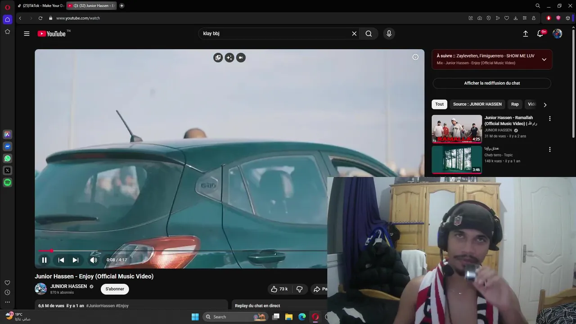Open WhatsApp in Opera sidebar

pos(7,158)
